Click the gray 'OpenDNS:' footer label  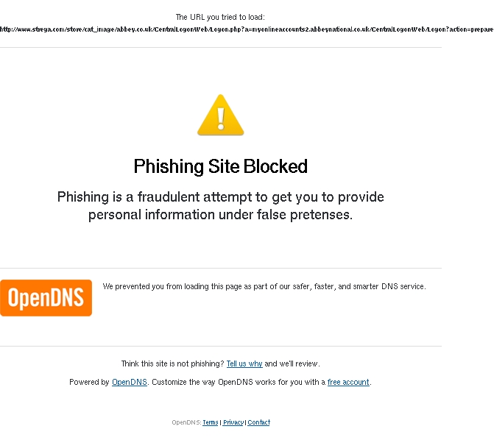click(x=186, y=422)
